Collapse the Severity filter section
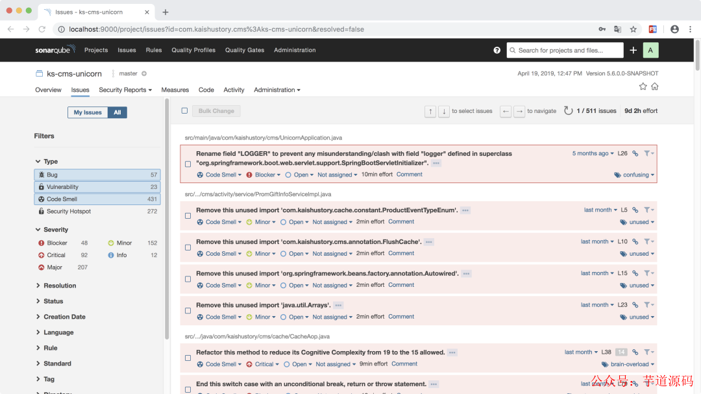The height and width of the screenshot is (394, 701). tap(51, 229)
